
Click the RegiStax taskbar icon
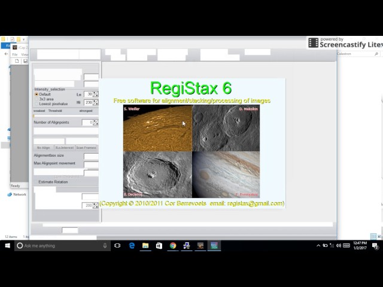tap(214, 246)
